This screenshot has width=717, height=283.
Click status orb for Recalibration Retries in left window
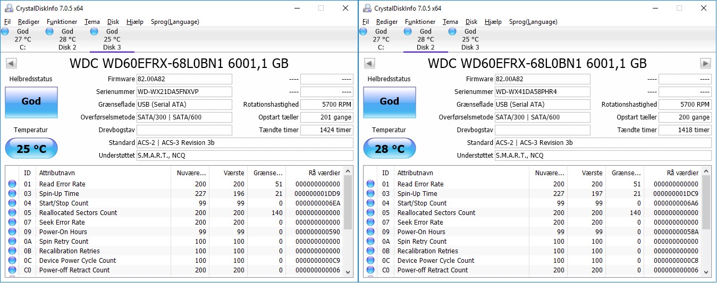[12, 251]
